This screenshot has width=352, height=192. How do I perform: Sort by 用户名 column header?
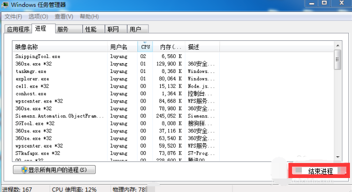(x=123, y=47)
